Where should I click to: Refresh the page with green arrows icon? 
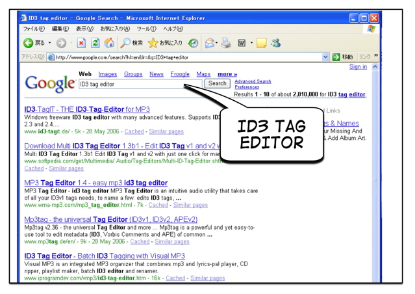[95, 43]
